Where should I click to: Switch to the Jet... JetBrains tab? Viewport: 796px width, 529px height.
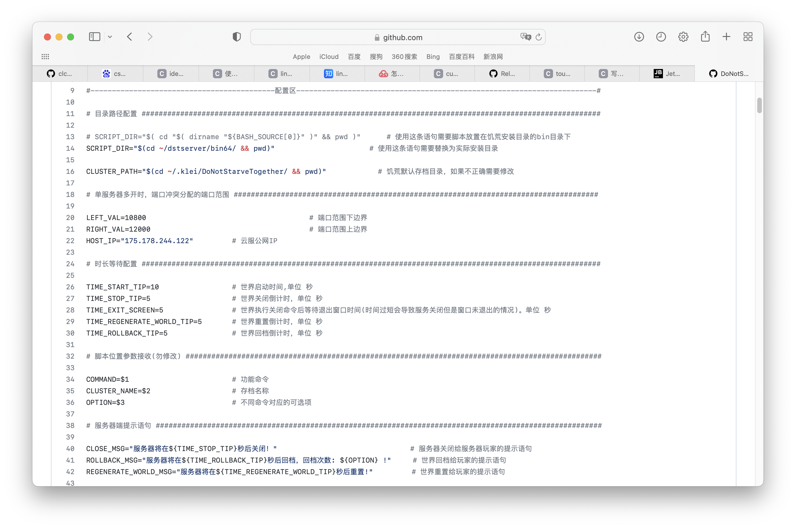point(667,74)
